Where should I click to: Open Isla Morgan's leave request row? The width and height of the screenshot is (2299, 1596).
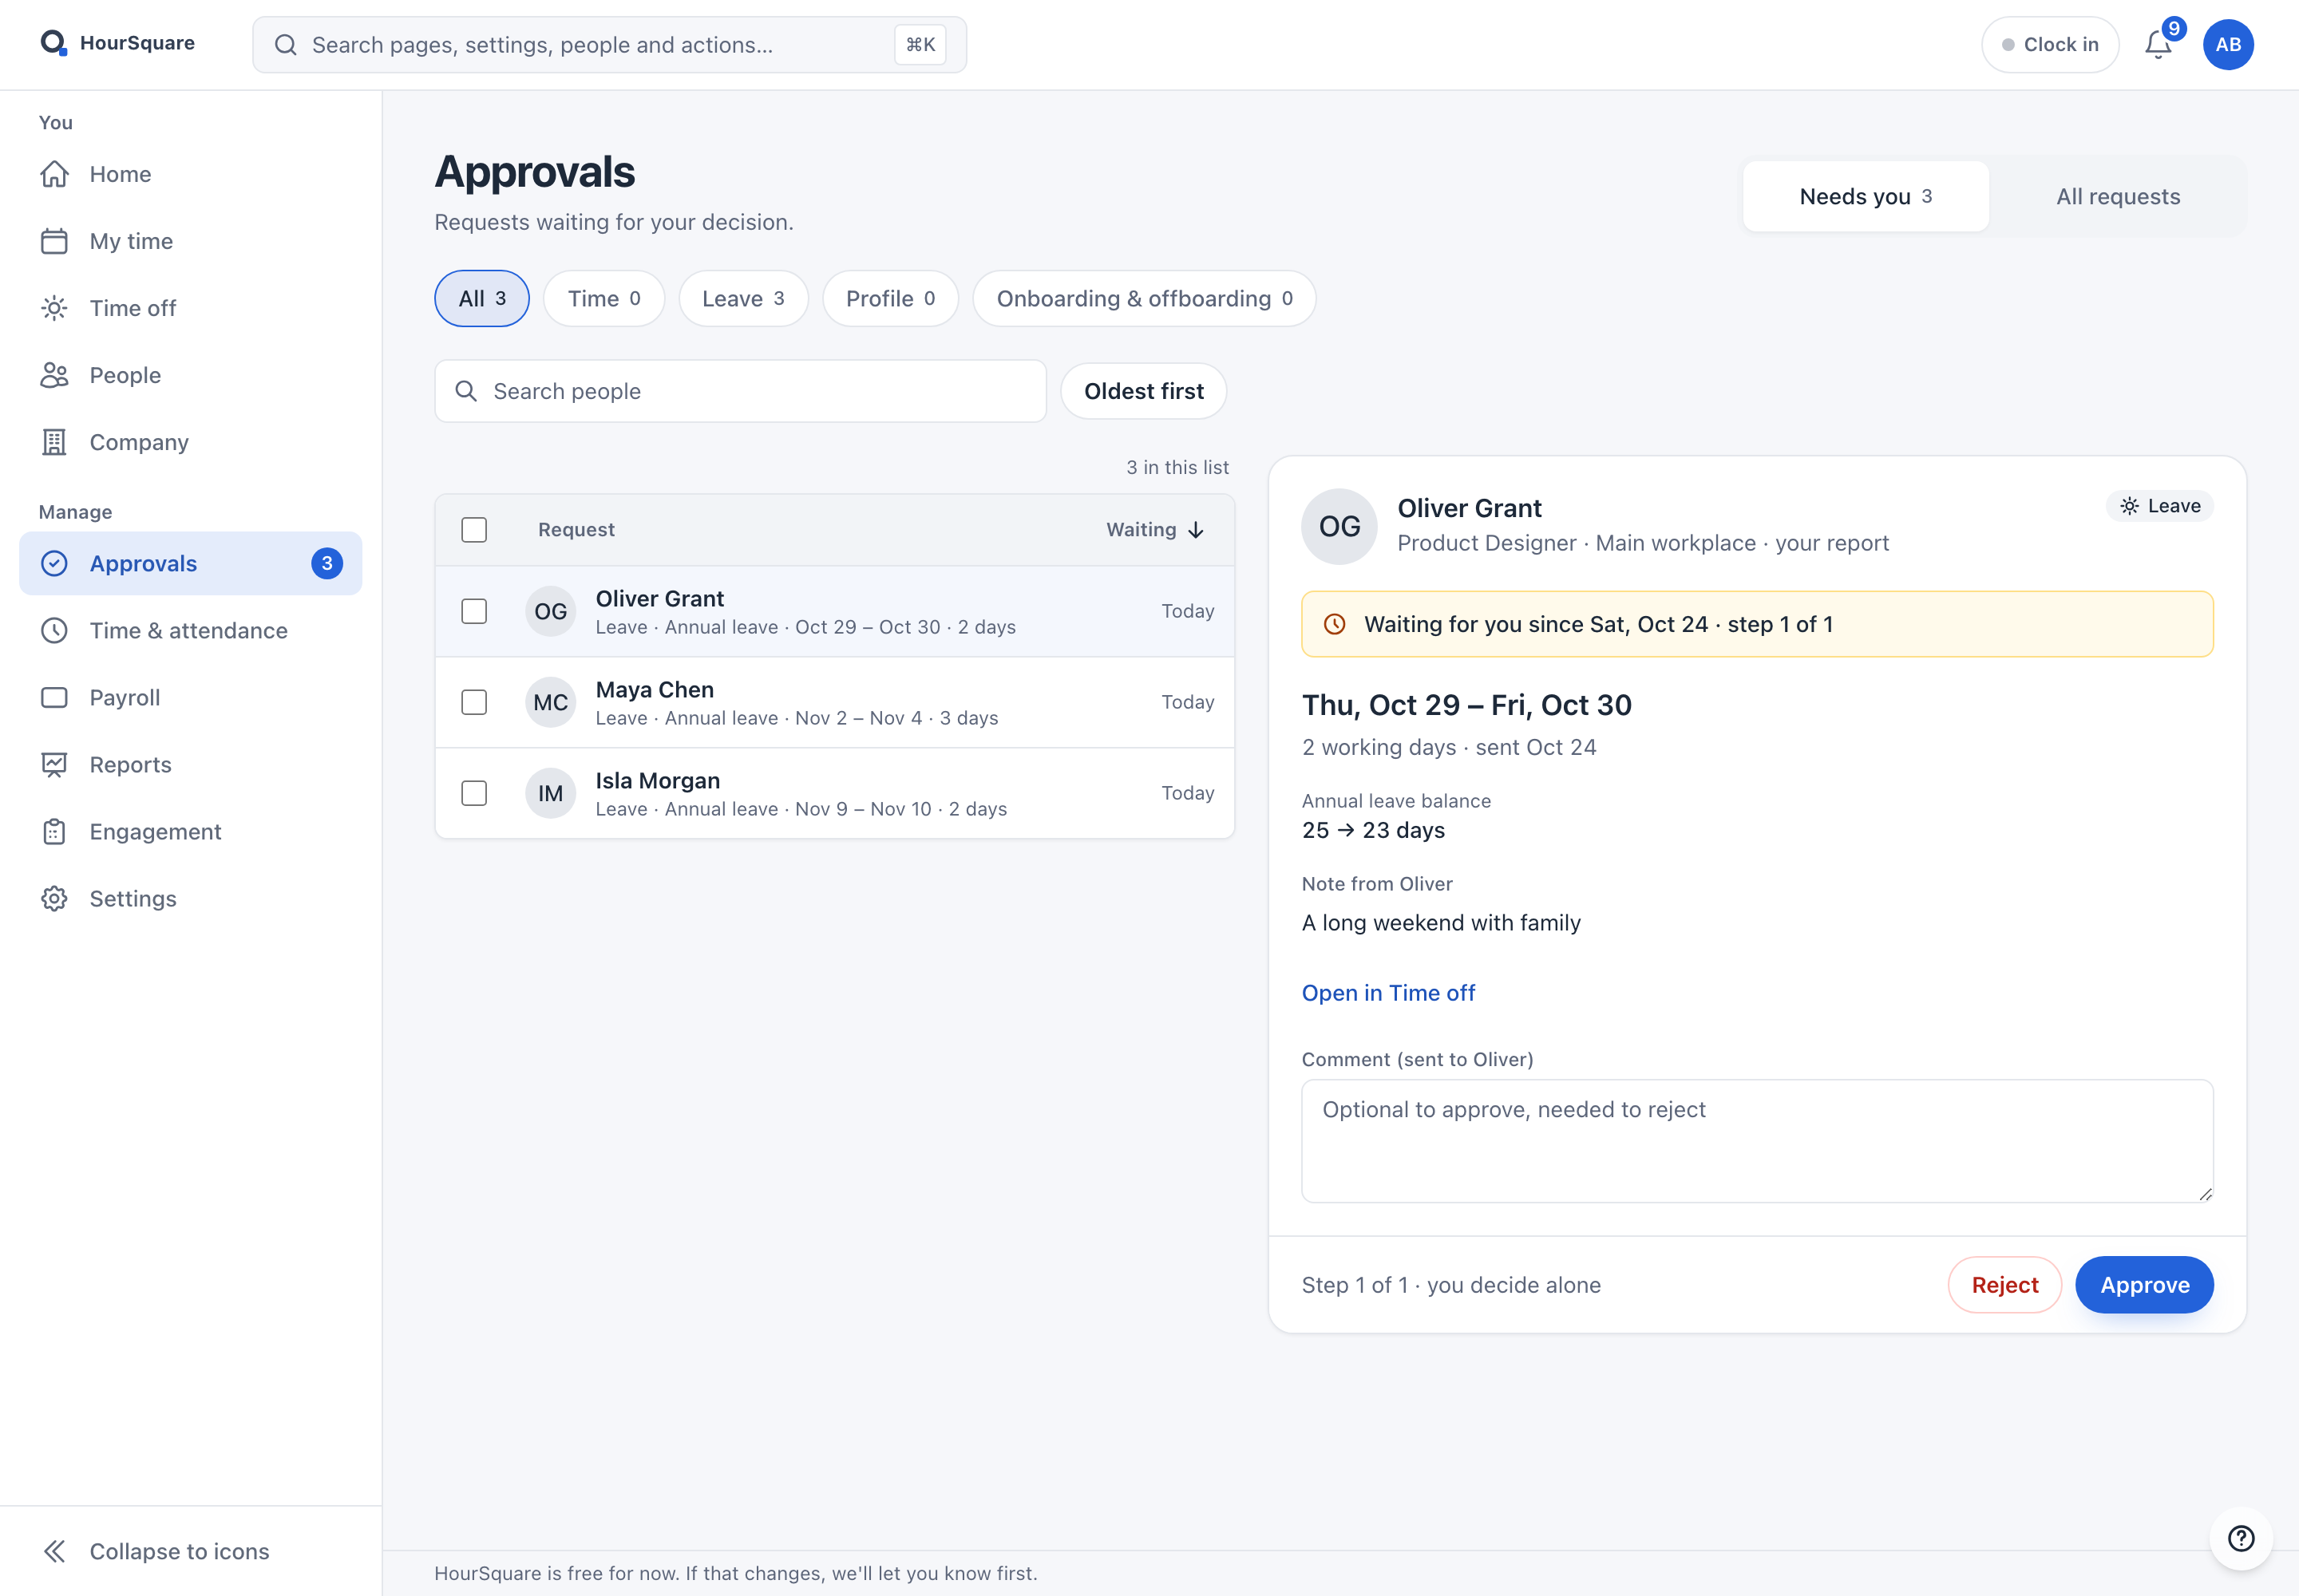pos(834,793)
